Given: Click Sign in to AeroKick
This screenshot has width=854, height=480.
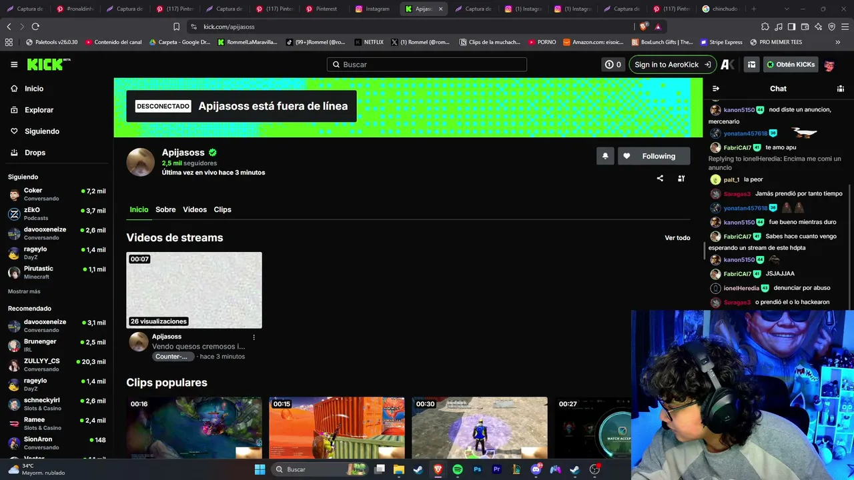Looking at the screenshot, I should point(672,65).
